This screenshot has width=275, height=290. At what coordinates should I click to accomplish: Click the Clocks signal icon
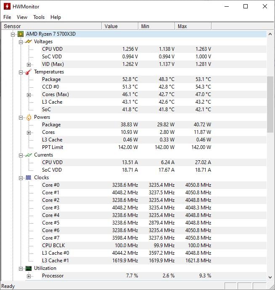(x=29, y=178)
